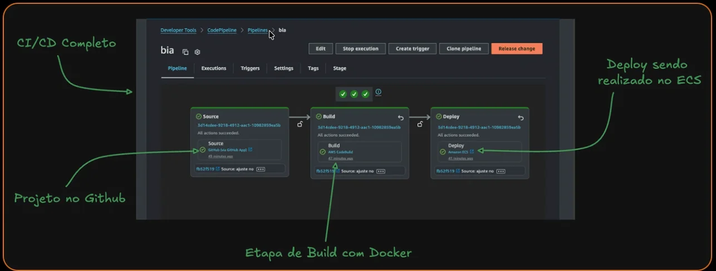Expand the ellipsis on Build stage commit row
This screenshot has width=716, height=271.
pyautogui.click(x=381, y=171)
